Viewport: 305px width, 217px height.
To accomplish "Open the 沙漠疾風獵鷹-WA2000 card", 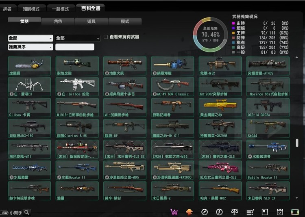I will [x=172, y=170].
